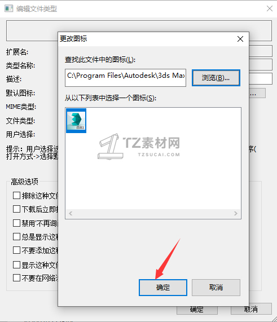This screenshot has height=322, width=277.
Task: Enable the 下载后立即 checkbox
Action: [16, 209]
